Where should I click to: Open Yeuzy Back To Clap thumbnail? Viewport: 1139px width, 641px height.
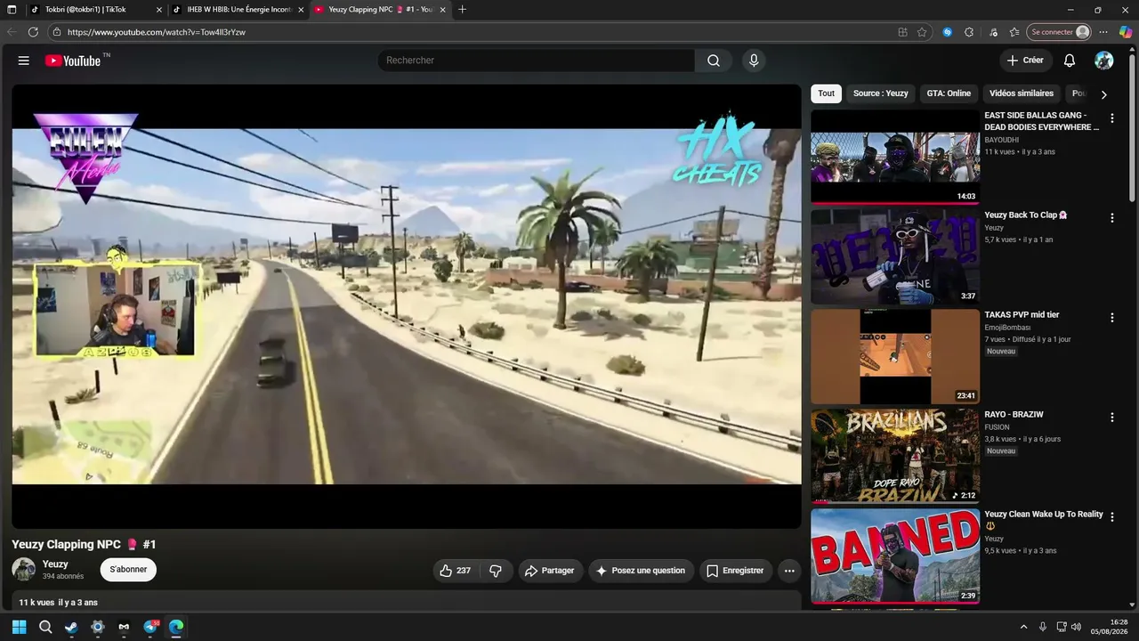tap(895, 256)
